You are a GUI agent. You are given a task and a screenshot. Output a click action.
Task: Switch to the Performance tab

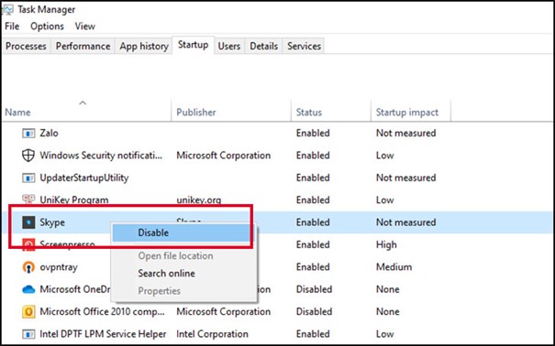pos(83,47)
